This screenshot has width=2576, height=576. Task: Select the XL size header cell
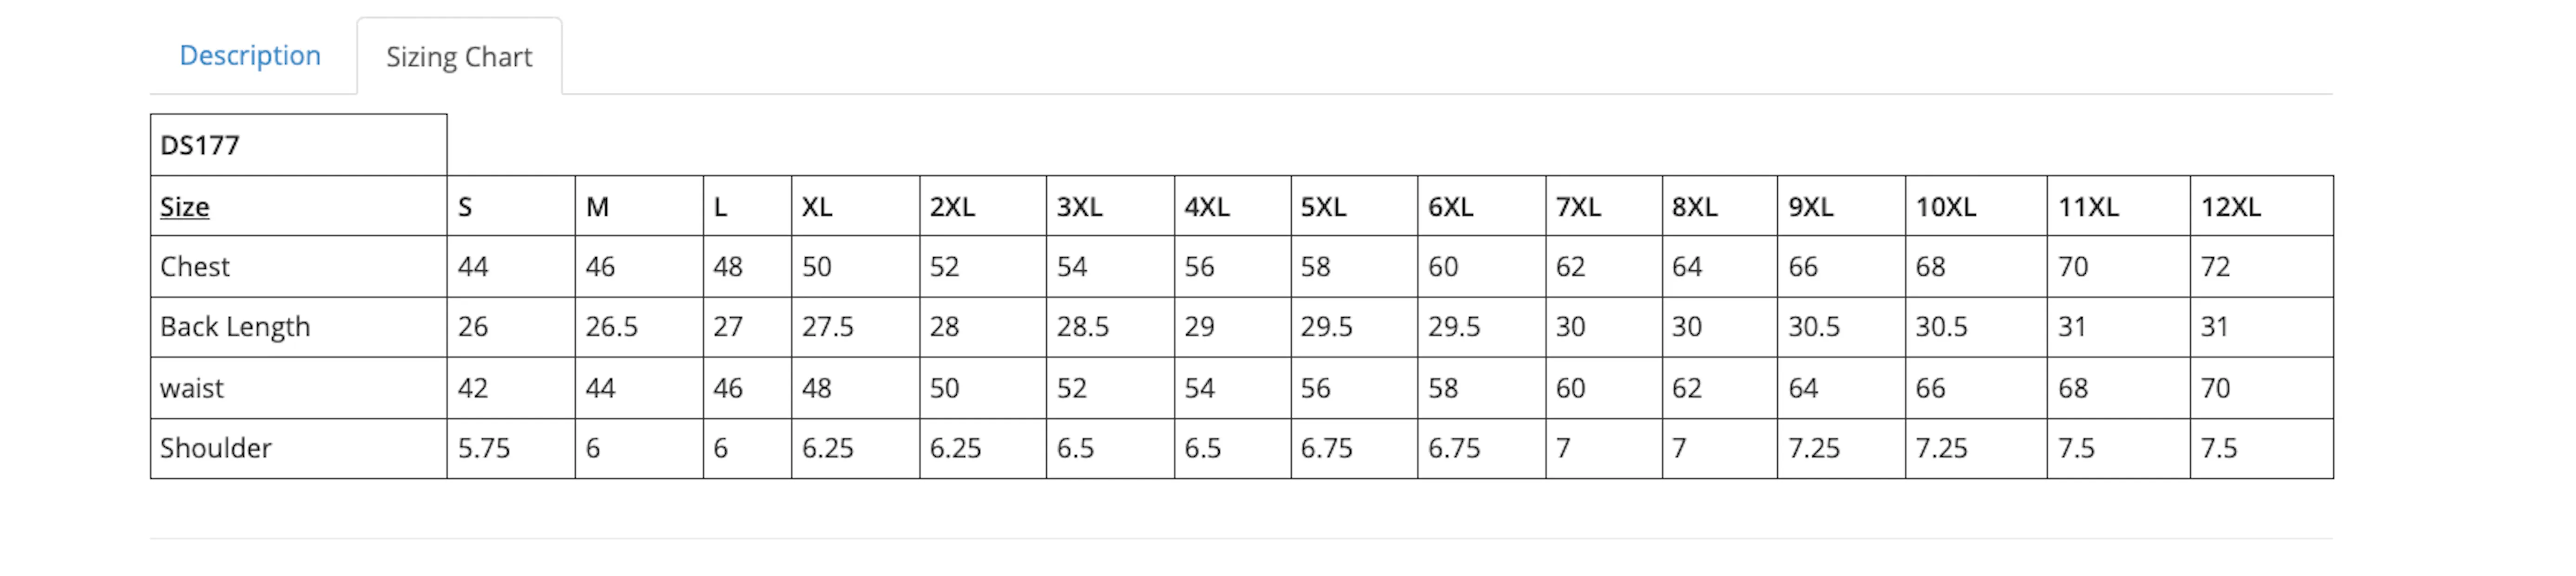855,206
